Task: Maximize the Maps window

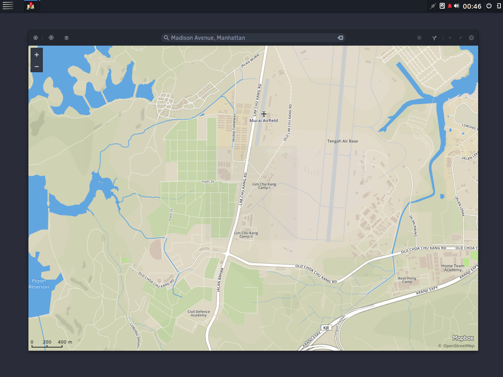Action: click(x=461, y=38)
